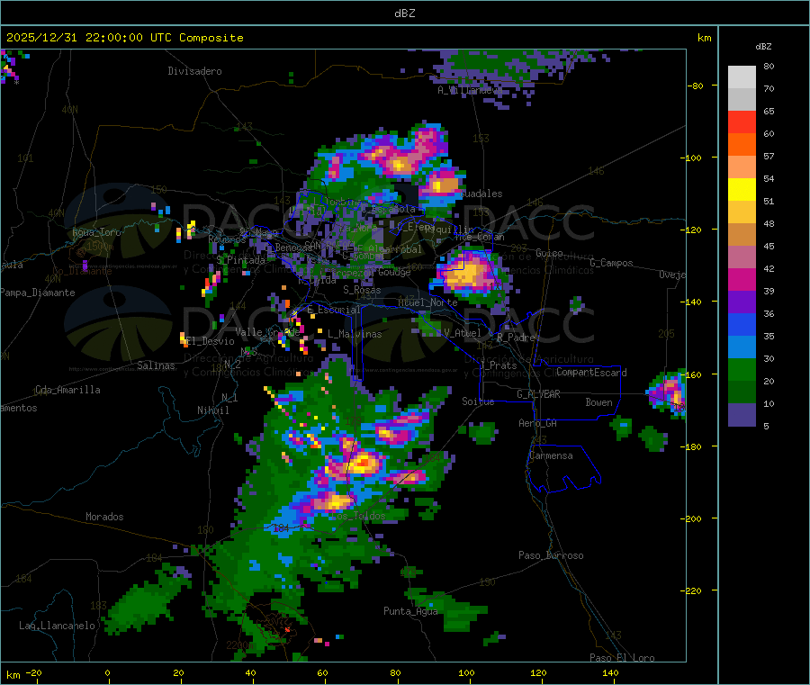The height and width of the screenshot is (685, 810).
Task: Click the timestamp 2025/12/31 22:00:00 UTC Composite
Action: tap(124, 38)
